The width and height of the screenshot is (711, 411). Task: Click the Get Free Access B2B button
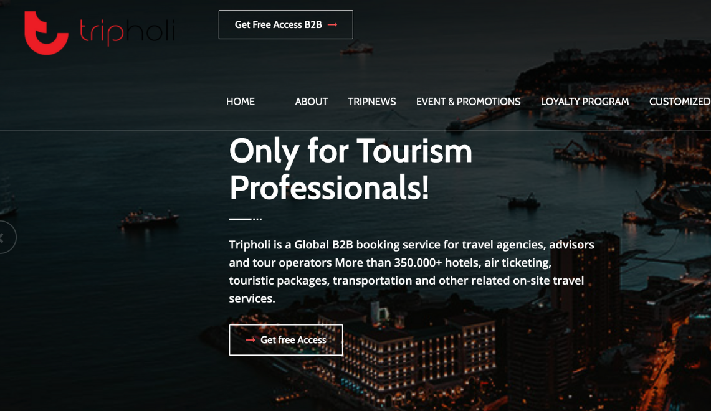(x=285, y=24)
